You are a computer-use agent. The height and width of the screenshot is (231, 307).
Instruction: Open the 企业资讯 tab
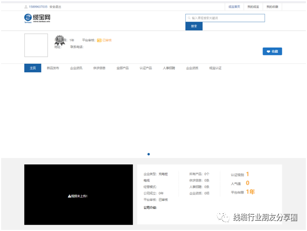click(x=76, y=68)
